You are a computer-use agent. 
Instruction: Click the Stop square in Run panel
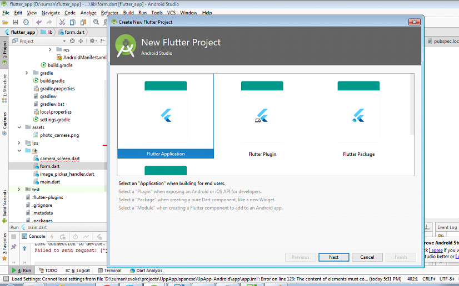(13, 236)
